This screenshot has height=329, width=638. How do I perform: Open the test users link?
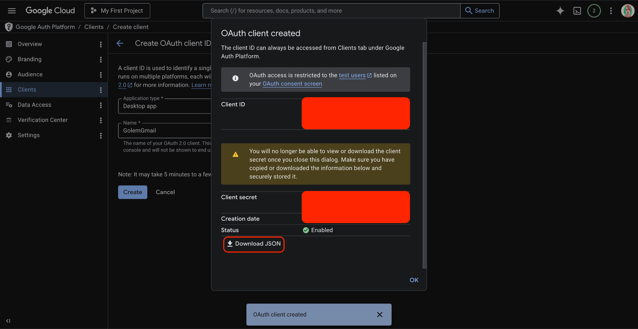(x=352, y=75)
